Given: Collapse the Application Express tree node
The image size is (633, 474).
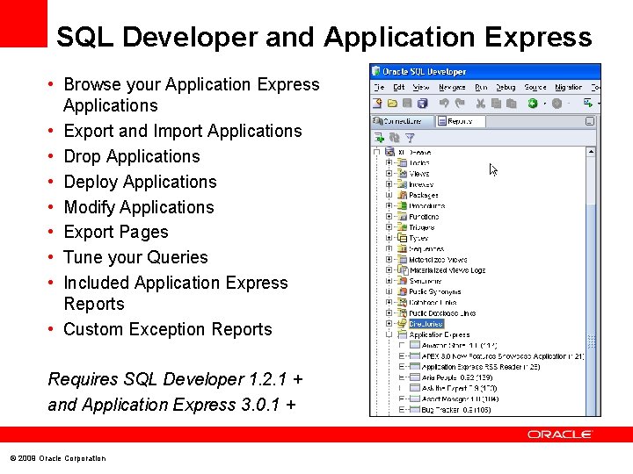Looking at the screenshot, I should [389, 334].
